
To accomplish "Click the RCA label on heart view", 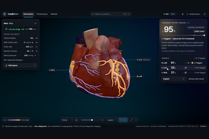I will pyautogui.click(x=52, y=70).
